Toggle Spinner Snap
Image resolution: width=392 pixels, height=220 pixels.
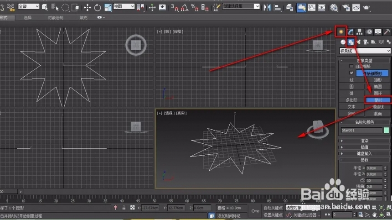tap(205, 7)
